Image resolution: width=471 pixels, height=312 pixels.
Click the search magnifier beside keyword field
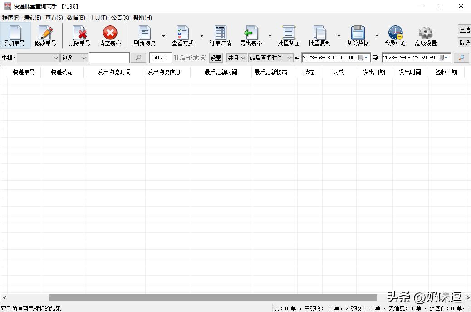pos(138,58)
